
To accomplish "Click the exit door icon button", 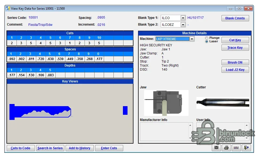I will point(246,148).
